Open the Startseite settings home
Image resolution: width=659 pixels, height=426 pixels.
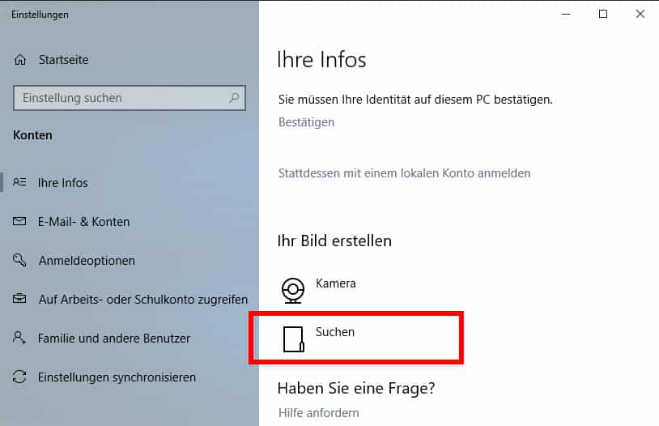[63, 60]
